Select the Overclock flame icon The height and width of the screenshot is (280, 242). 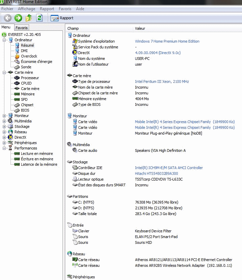(x=17, y=56)
